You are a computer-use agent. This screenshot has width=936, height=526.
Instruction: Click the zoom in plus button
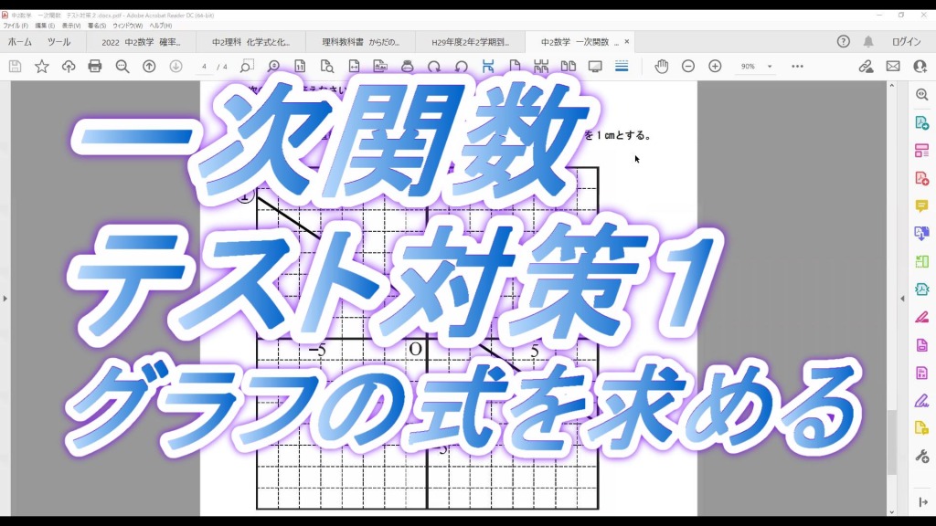[x=715, y=67]
